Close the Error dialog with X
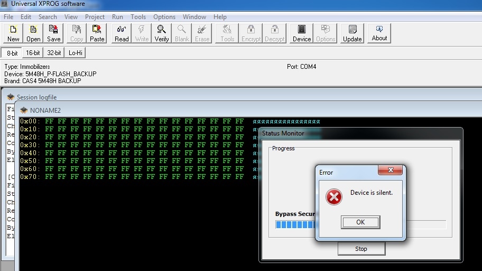This screenshot has width=482, height=271. tap(391, 170)
